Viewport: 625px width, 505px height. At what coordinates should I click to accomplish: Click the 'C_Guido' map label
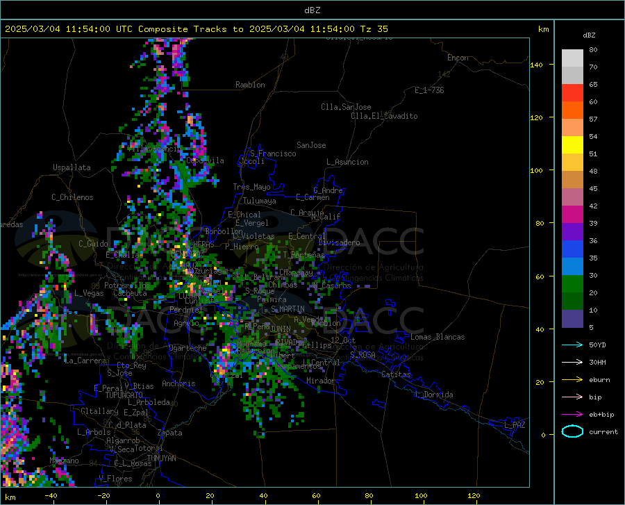coord(93,244)
